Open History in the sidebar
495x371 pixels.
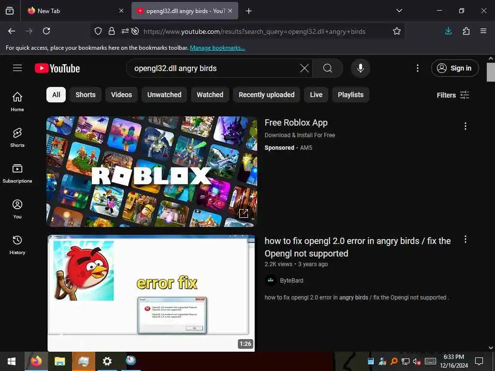17,245
